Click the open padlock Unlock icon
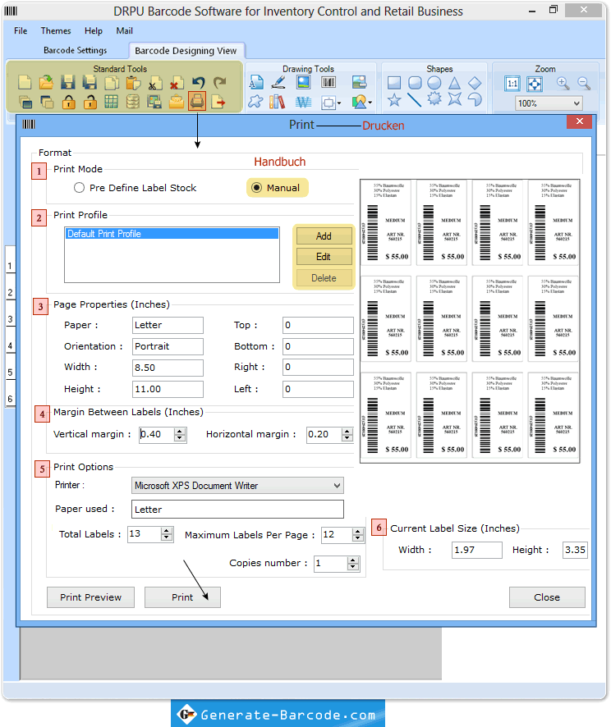Screen dimensions: 611x727 (x=90, y=102)
